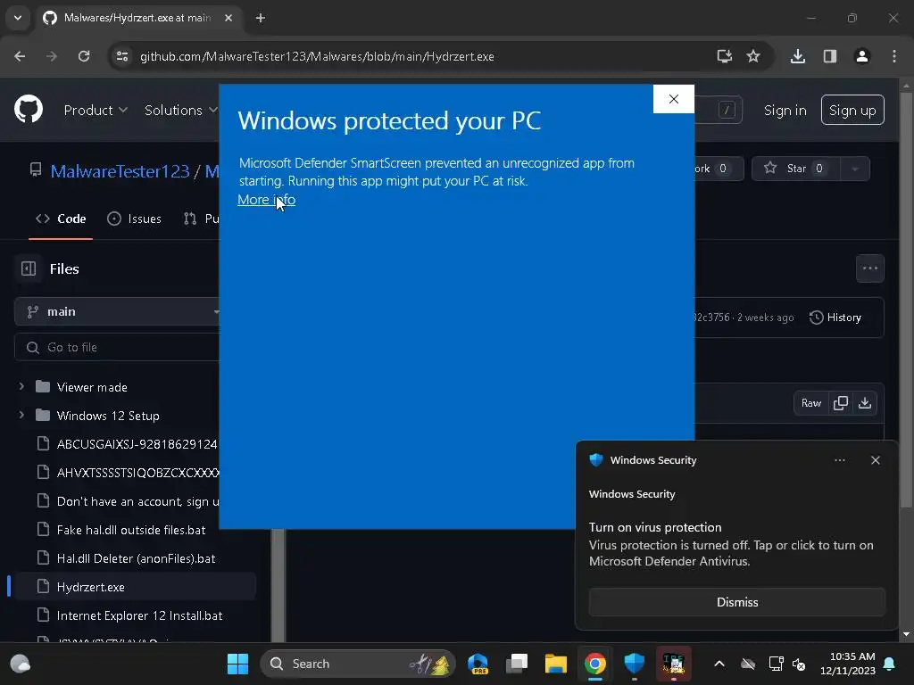Open notification bell in system tray
The height and width of the screenshot is (685, 914).
click(x=890, y=664)
